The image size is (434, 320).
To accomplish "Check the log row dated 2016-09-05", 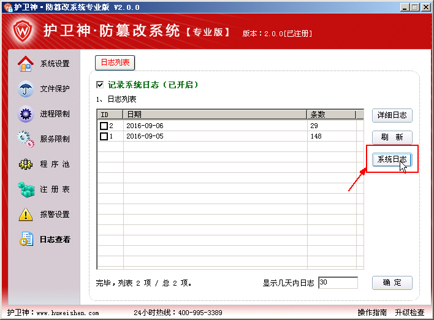I will tap(104, 136).
